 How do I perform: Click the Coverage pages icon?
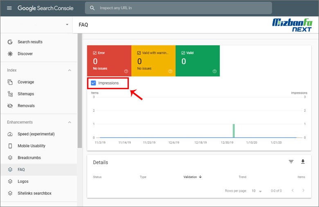(10, 82)
